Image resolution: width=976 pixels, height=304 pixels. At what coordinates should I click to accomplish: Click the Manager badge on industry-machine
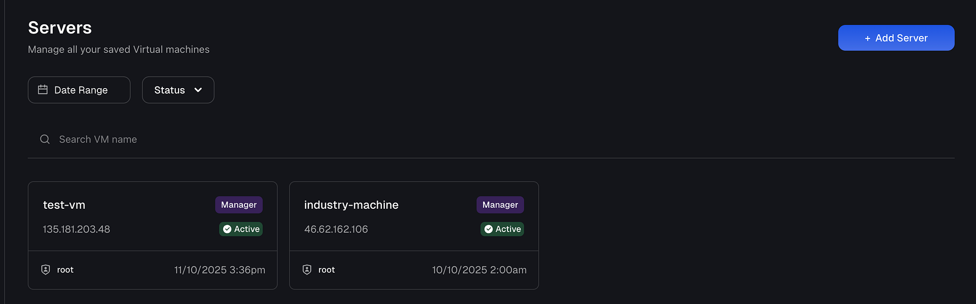[500, 205]
